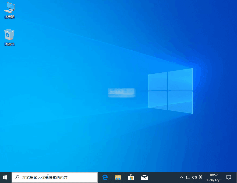Image resolution: width=237 pixels, height=183 pixels.
Task: Click the Show Desktop sliver
Action: coord(236,177)
